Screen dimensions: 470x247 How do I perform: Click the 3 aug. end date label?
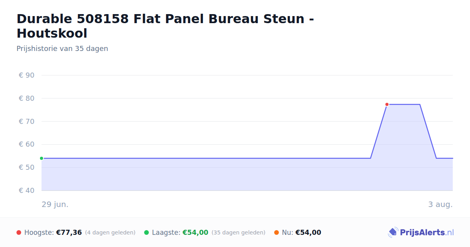click(x=440, y=204)
